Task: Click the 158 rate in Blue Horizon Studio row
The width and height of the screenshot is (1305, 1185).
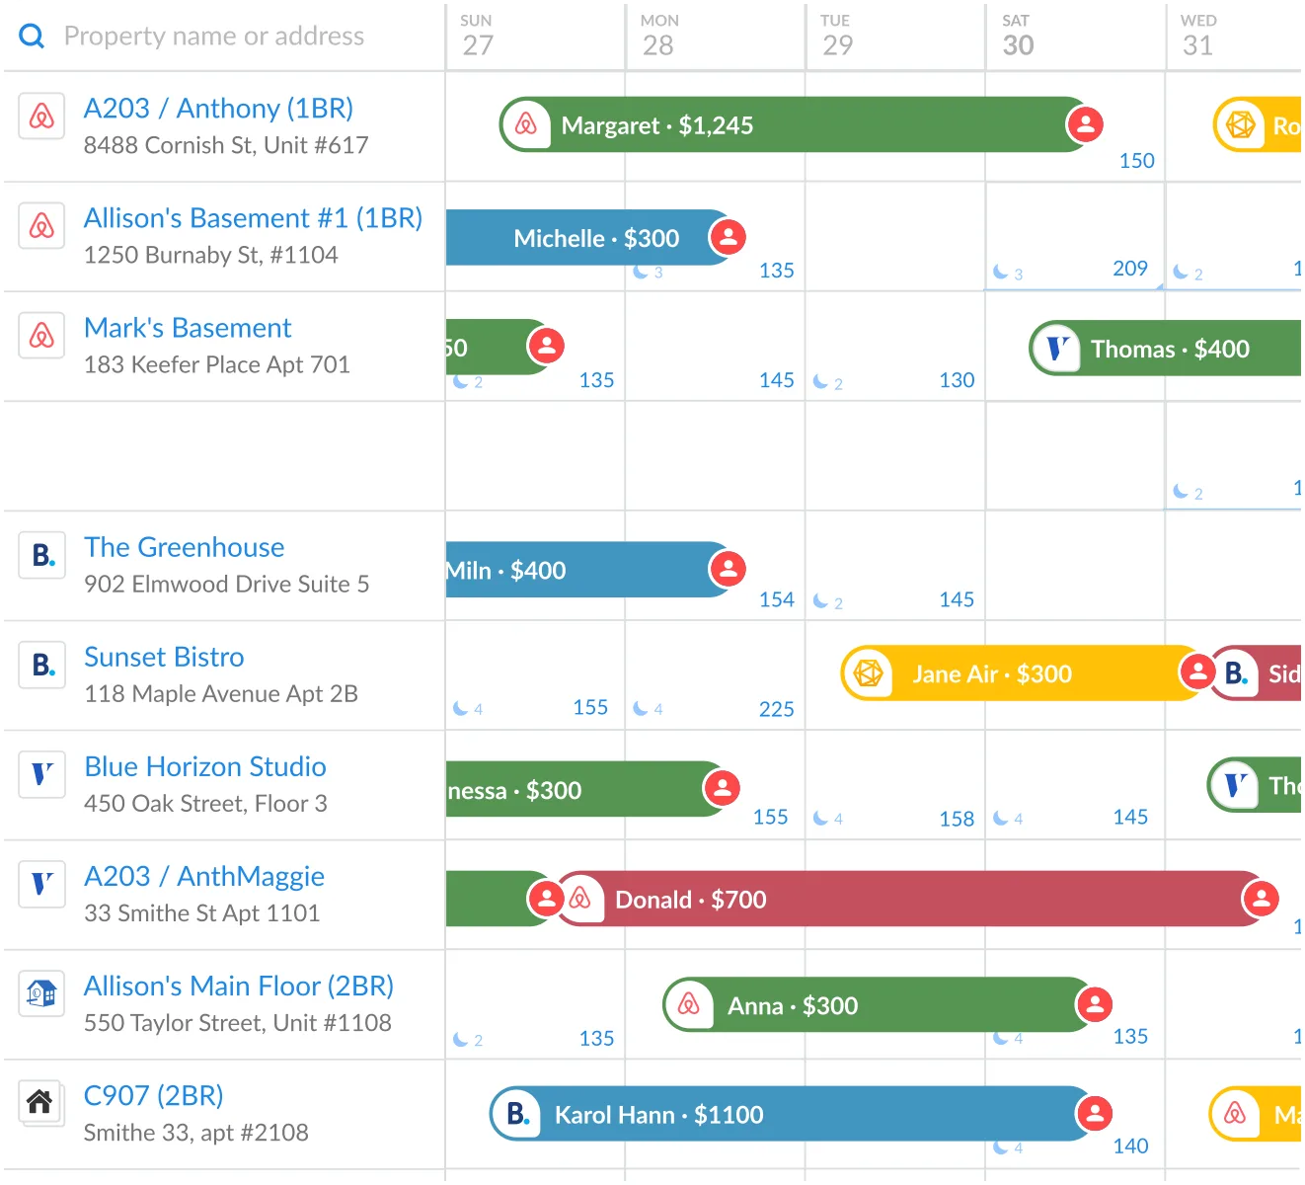Action: 957,819
